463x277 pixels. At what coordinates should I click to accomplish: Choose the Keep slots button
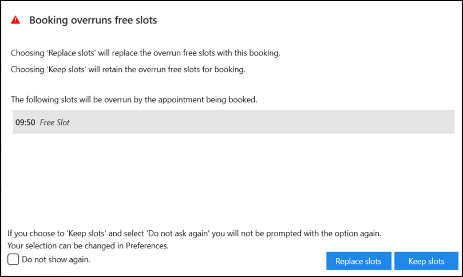click(x=426, y=261)
